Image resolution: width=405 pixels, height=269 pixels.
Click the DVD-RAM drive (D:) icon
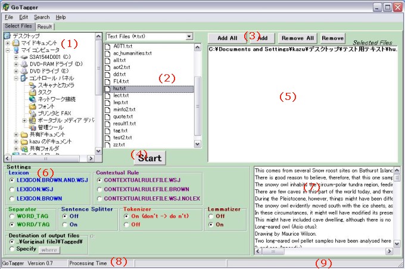coord(24,64)
